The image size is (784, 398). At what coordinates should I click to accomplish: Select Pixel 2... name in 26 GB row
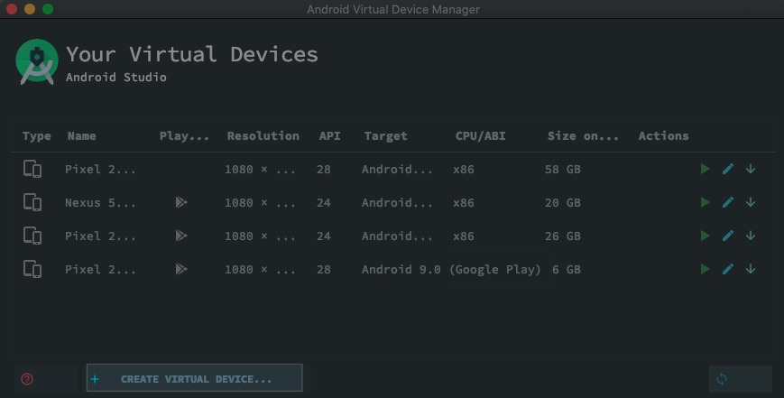point(100,236)
